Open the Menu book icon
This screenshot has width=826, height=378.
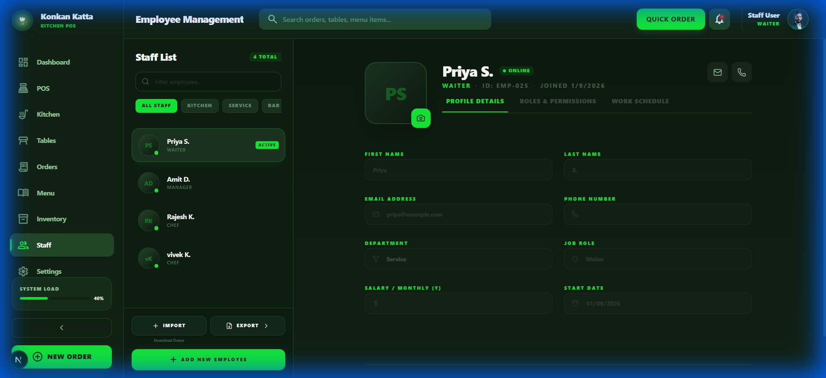tap(23, 193)
